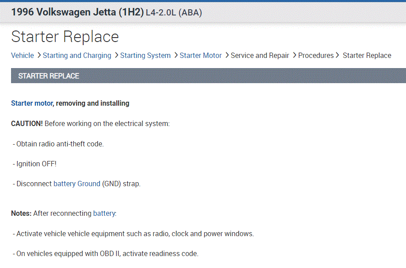The width and height of the screenshot is (406, 268).
Task: Select the Service and Repair breadcrumb
Action: click(260, 55)
